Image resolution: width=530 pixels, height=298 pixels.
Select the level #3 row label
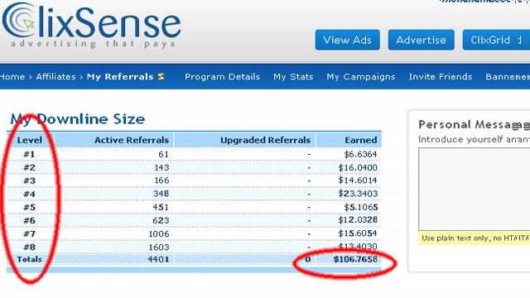pyautogui.click(x=30, y=180)
